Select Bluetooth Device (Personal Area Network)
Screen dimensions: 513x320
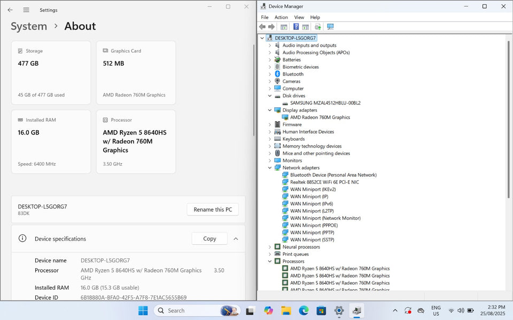click(x=333, y=175)
